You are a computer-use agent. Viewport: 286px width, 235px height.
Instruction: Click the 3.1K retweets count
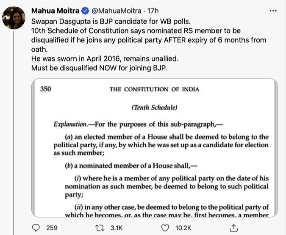tap(116, 228)
